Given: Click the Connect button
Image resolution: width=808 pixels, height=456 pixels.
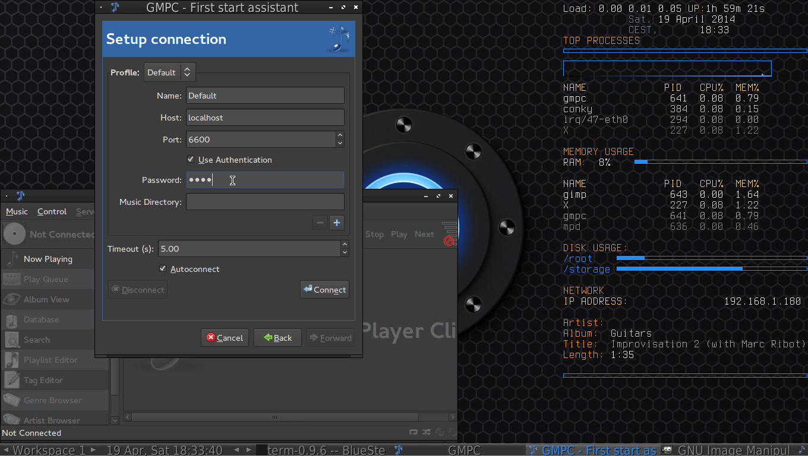Looking at the screenshot, I should coord(324,290).
